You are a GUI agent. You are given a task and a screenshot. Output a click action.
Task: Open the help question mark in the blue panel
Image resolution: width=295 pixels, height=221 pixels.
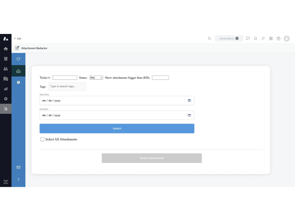coord(18,82)
